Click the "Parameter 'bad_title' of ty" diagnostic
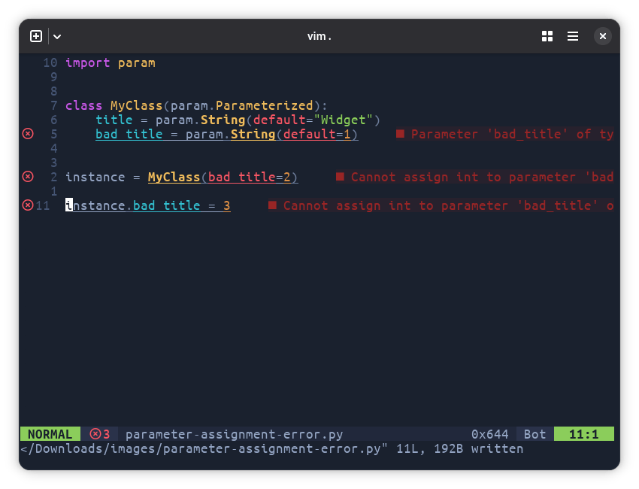This screenshot has width=639, height=489. tap(505, 134)
